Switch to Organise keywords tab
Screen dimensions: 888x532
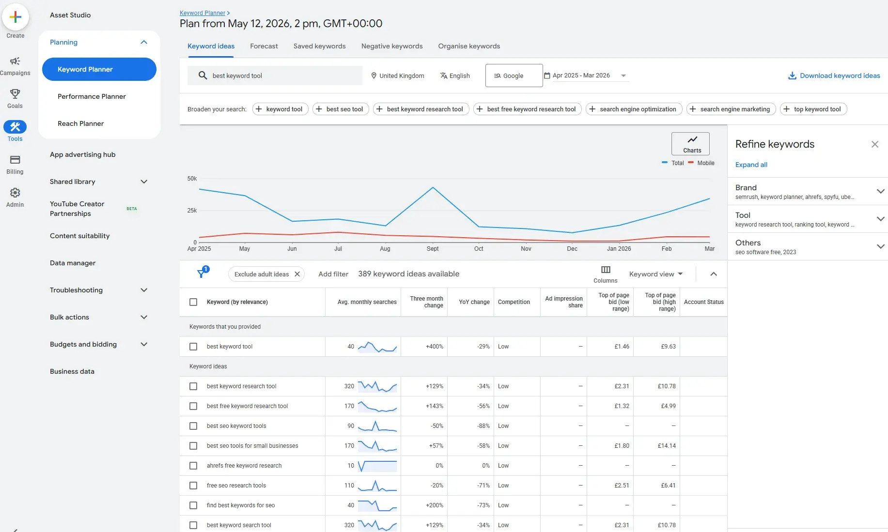point(469,46)
